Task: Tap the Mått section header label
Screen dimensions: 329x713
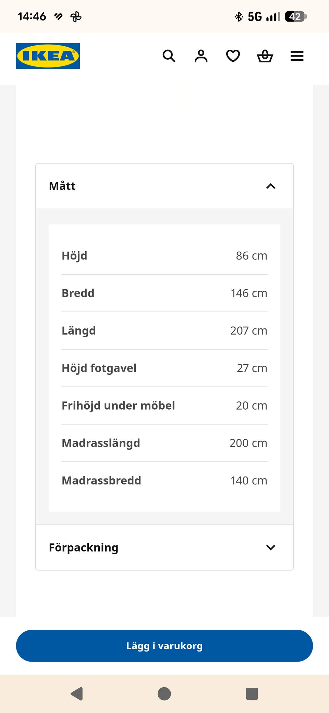Action: click(62, 186)
